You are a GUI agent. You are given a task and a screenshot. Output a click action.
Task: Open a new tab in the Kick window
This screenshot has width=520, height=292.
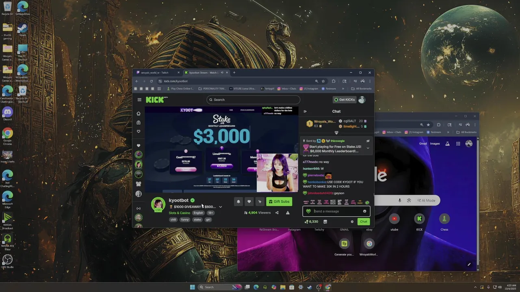(x=234, y=73)
